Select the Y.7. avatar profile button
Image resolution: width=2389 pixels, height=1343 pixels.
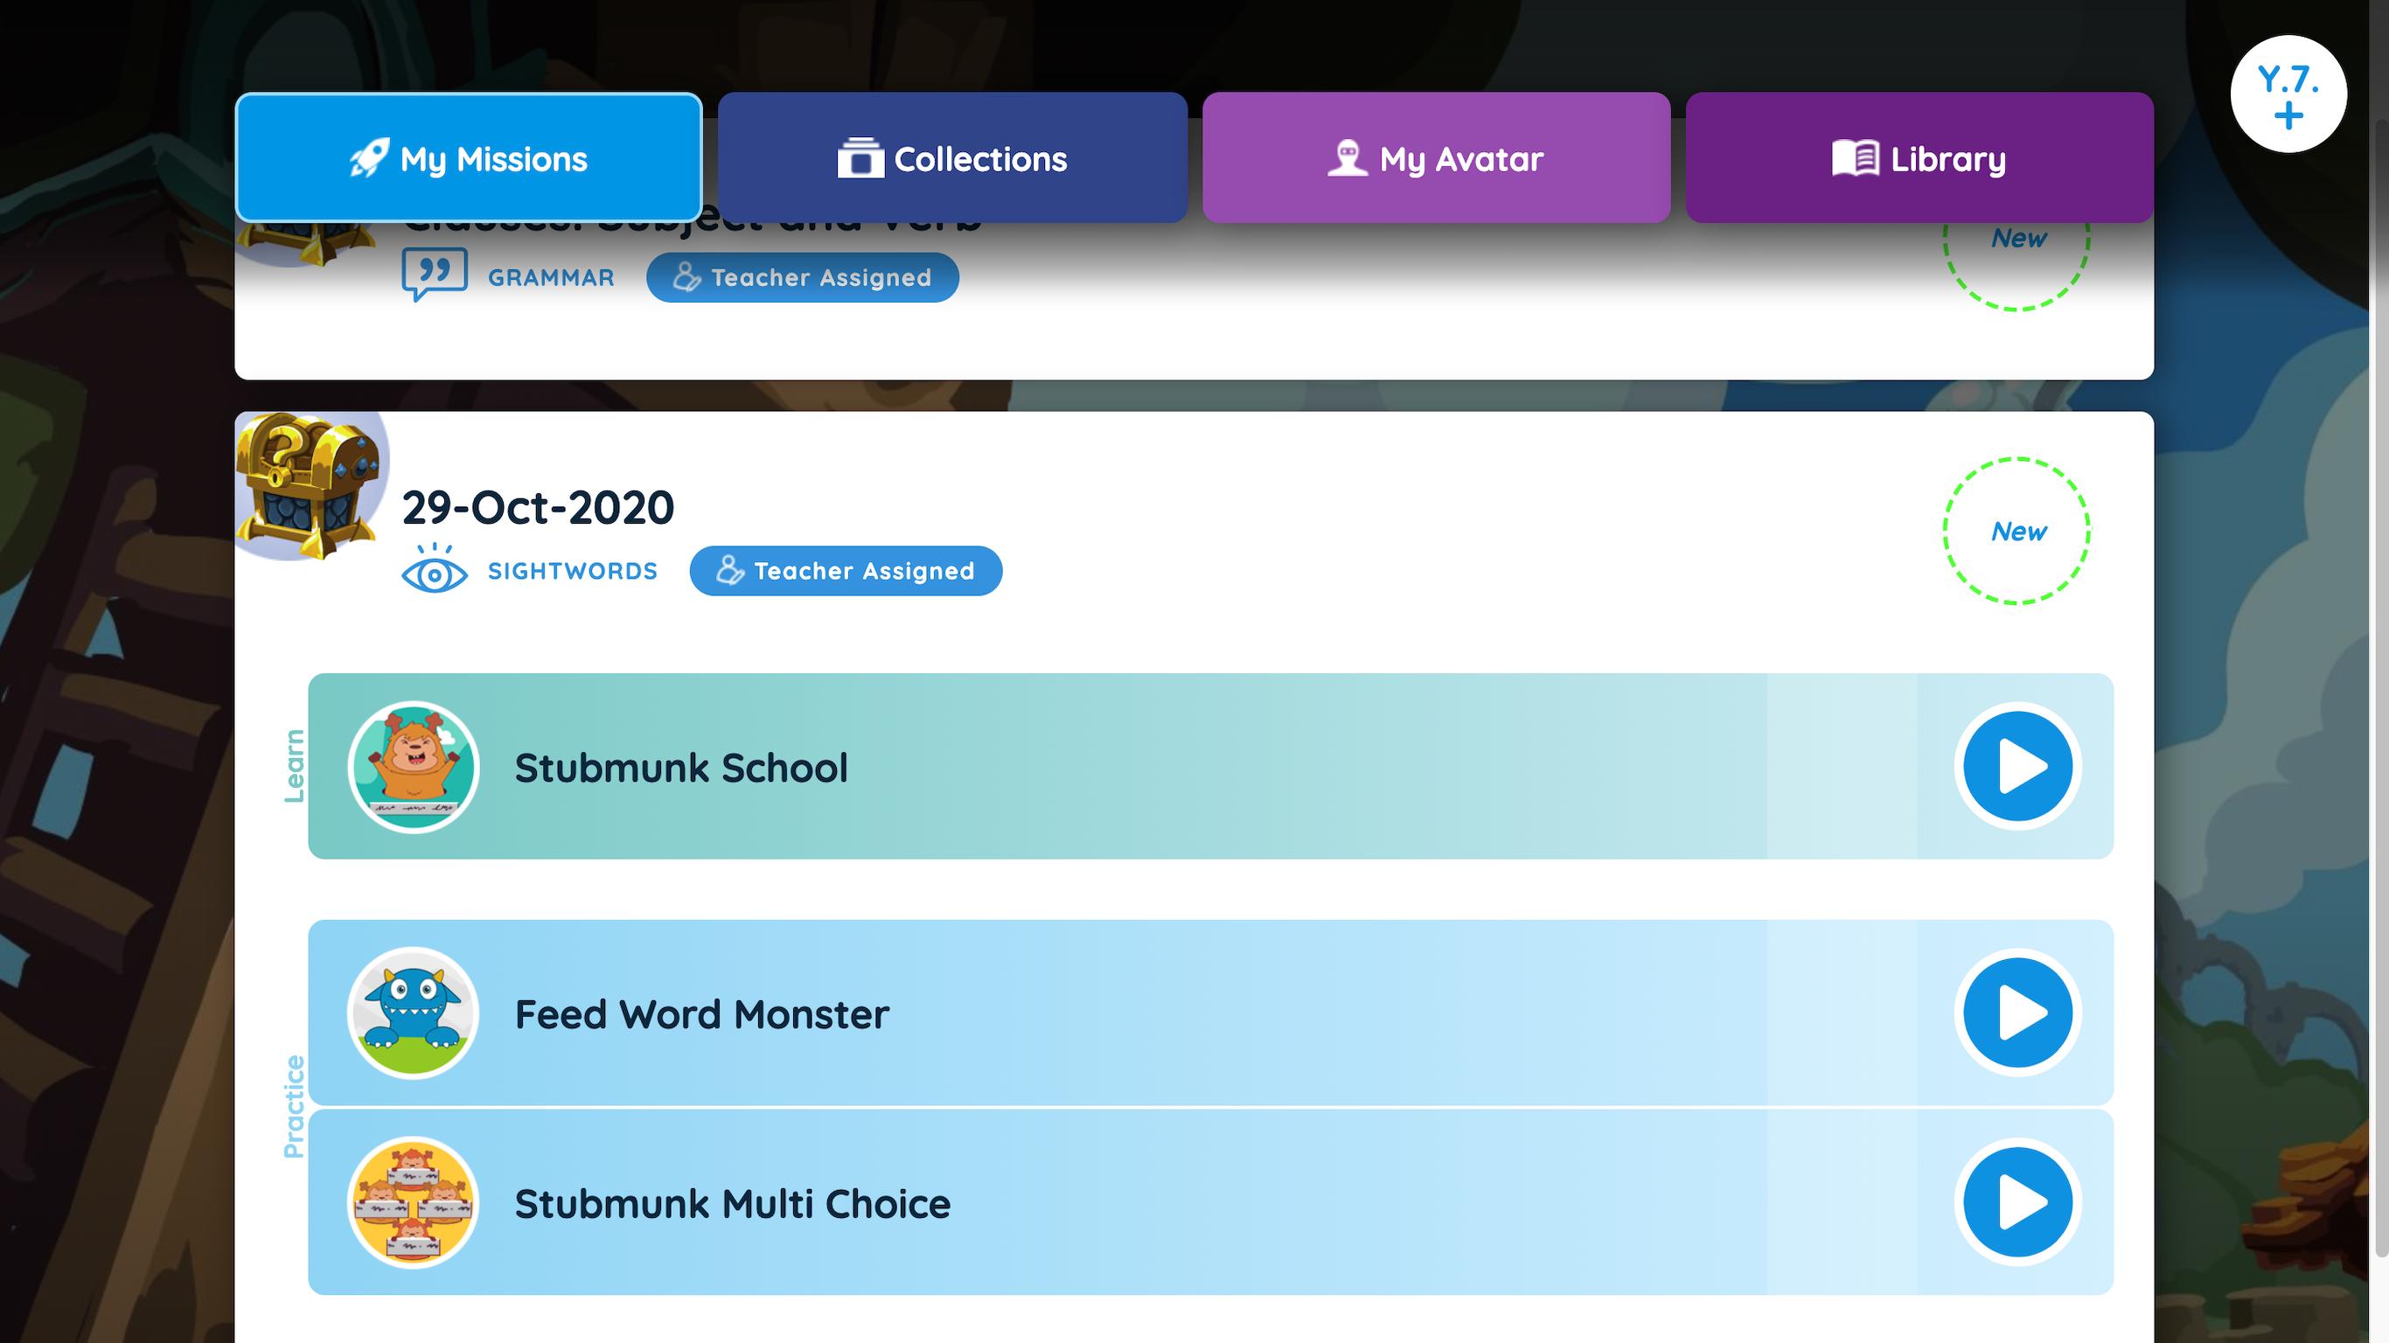(2288, 95)
